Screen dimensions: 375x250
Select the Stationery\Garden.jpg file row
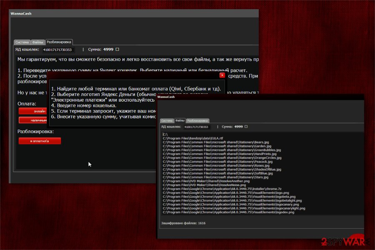[x=217, y=146]
